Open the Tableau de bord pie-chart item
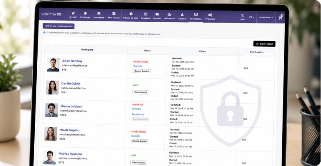Screen dimensions: 321x166 (130, 15)
